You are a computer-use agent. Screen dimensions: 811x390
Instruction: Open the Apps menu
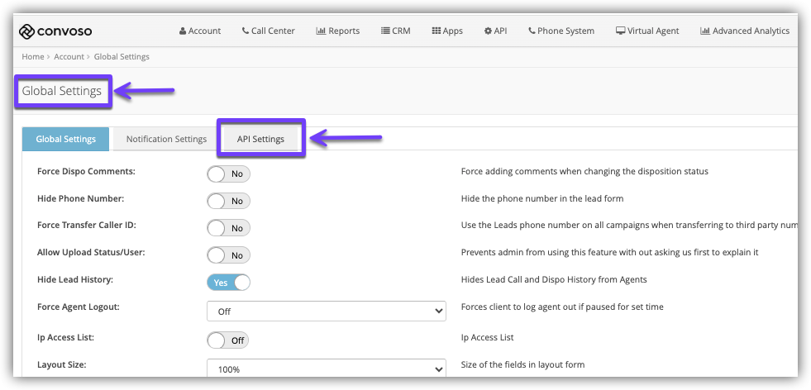(447, 31)
